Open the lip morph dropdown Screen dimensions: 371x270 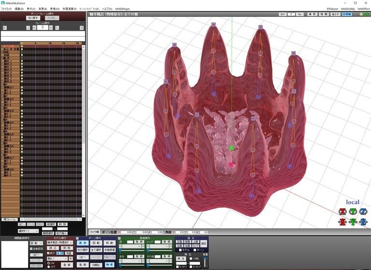159,246
